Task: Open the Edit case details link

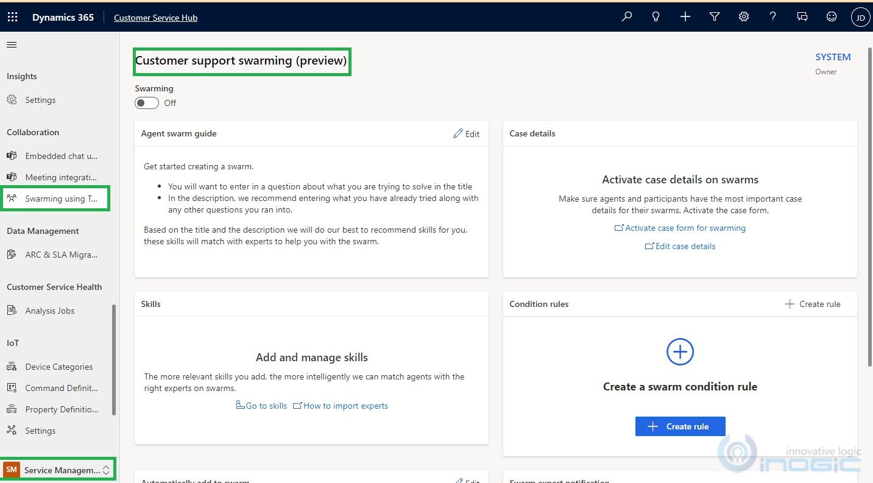Action: (x=680, y=246)
